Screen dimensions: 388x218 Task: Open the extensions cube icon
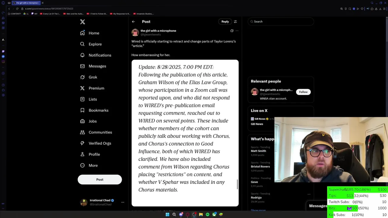(372, 9)
